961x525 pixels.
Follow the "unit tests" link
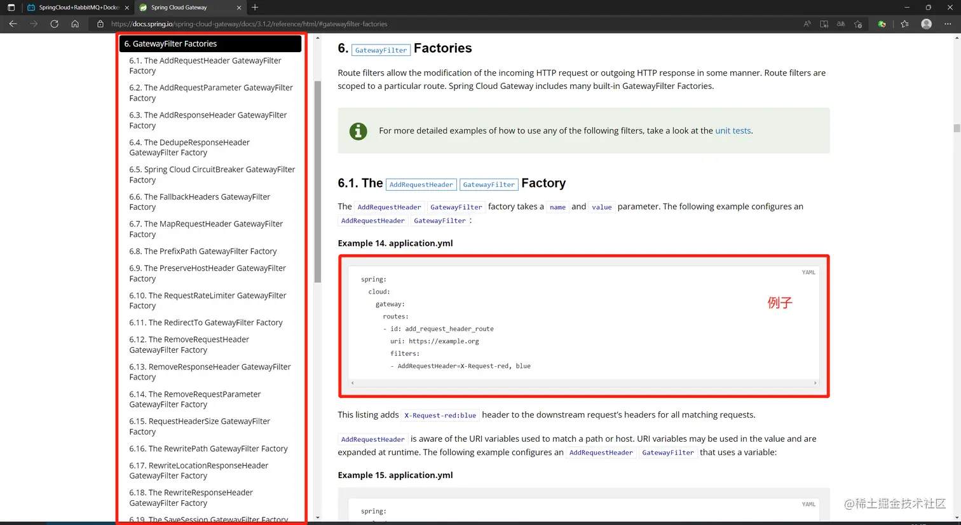[x=733, y=130]
